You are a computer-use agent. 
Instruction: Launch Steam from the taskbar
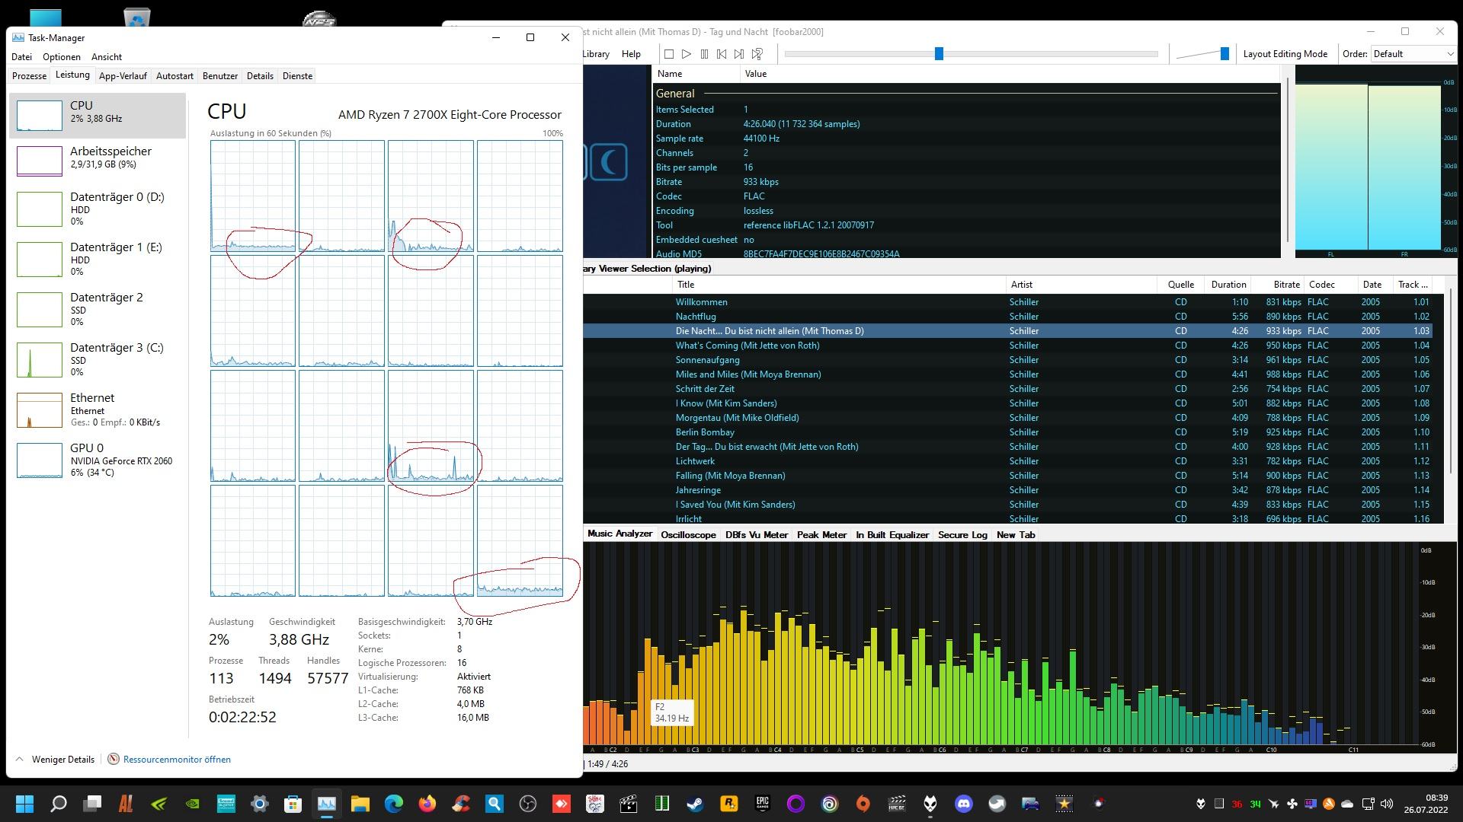(x=696, y=804)
